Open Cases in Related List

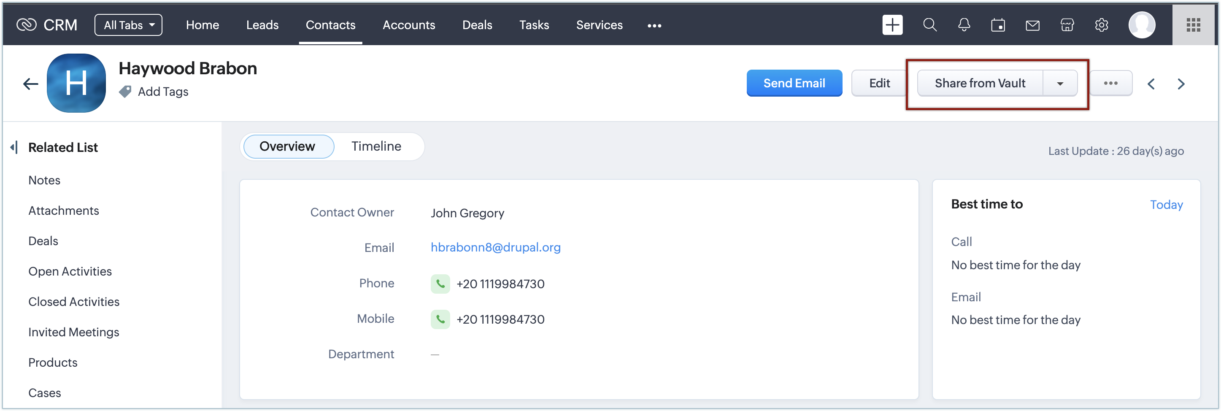(x=45, y=392)
